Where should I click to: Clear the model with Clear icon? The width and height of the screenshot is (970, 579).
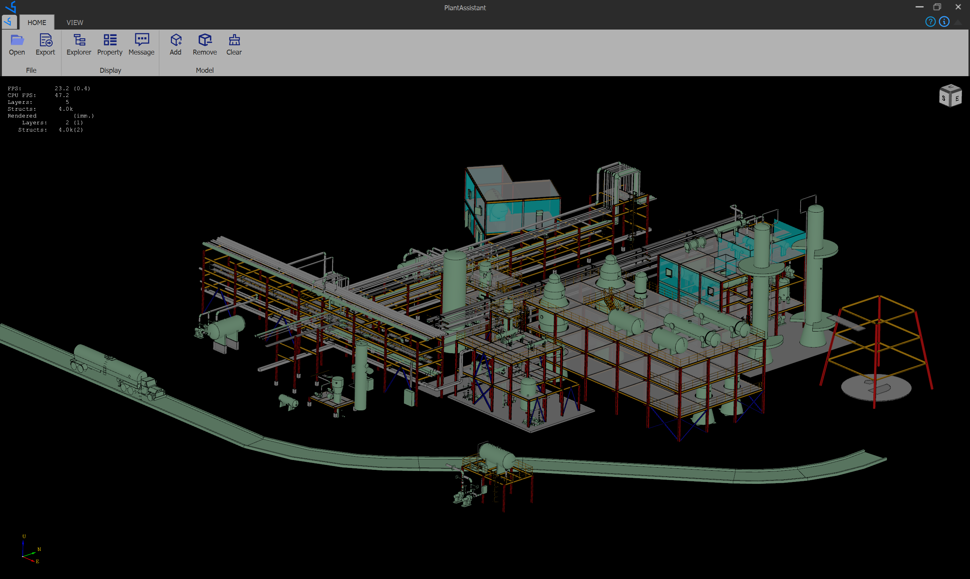tap(234, 40)
